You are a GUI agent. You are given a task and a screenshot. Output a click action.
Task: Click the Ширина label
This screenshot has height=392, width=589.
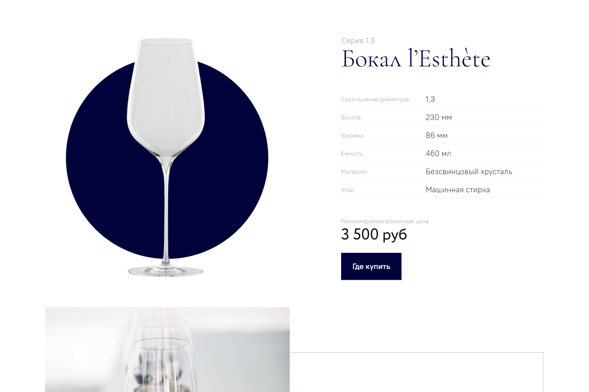352,136
